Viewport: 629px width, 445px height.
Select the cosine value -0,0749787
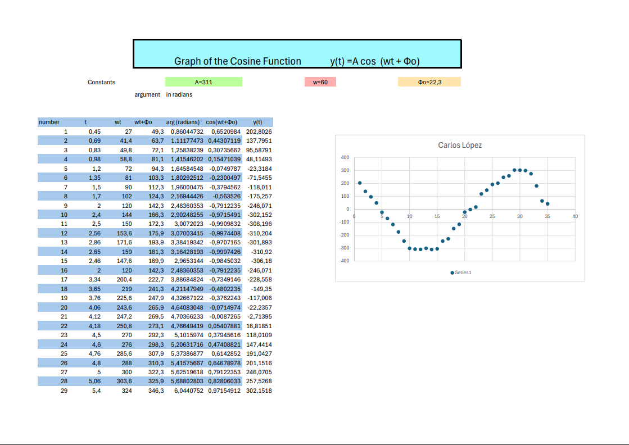(x=225, y=169)
